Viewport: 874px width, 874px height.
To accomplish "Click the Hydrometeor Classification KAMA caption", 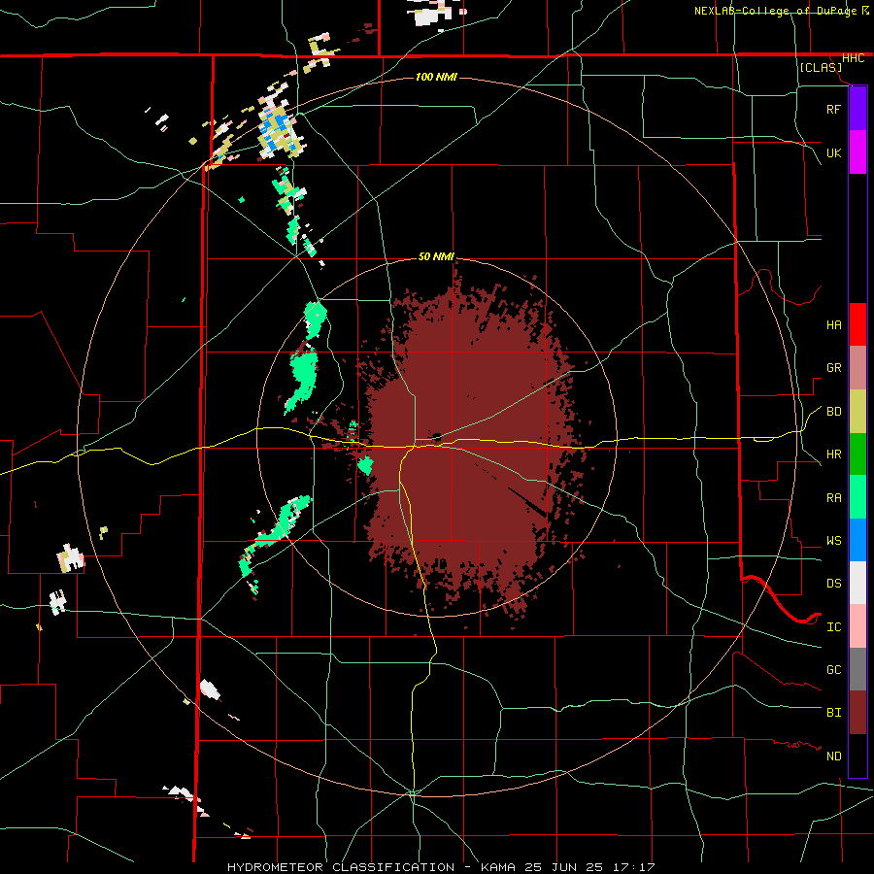I will [x=440, y=867].
